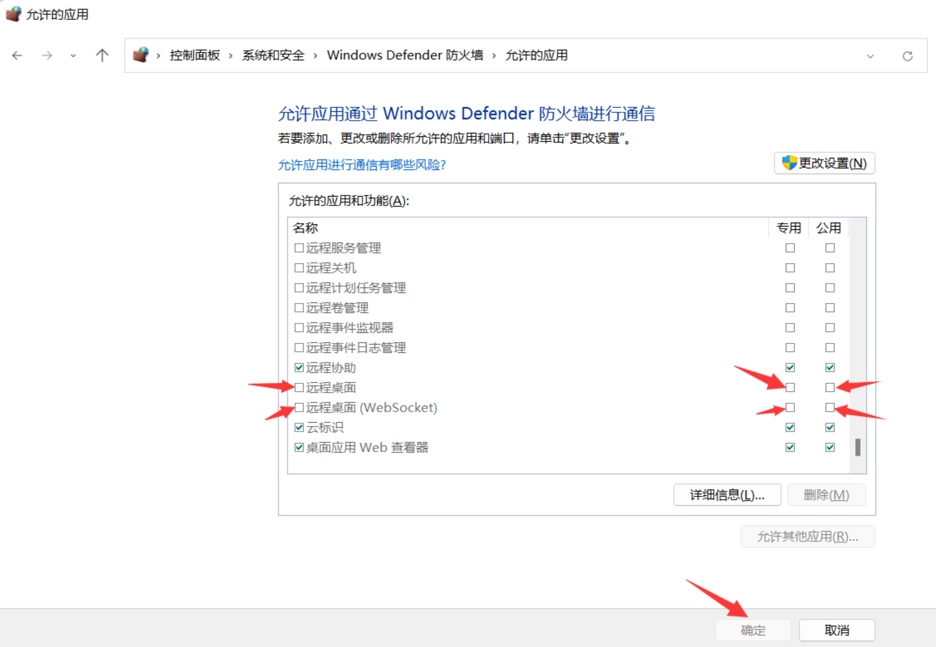The image size is (936, 647).
Task: Confirm settings with the 确定 button
Action: point(753,630)
